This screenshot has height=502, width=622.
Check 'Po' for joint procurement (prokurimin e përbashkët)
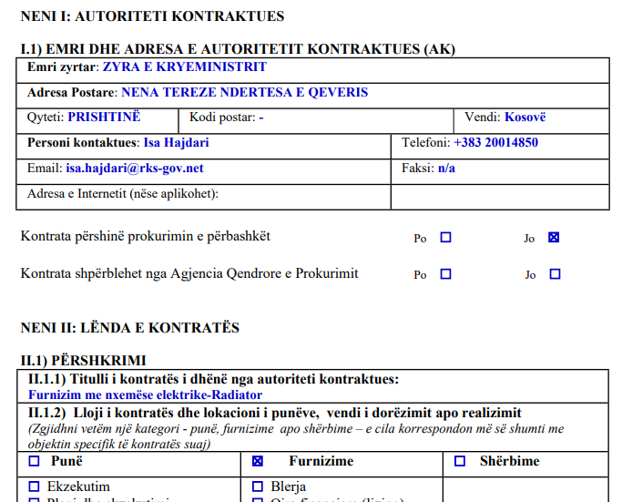click(445, 238)
